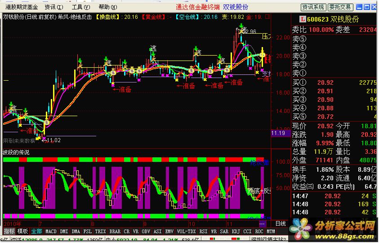Open the 资讯(I) menu
Viewport: 379px width, 243px height.
(x=54, y=7)
